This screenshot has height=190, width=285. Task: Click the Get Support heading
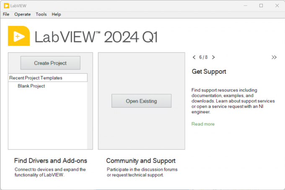point(209,72)
